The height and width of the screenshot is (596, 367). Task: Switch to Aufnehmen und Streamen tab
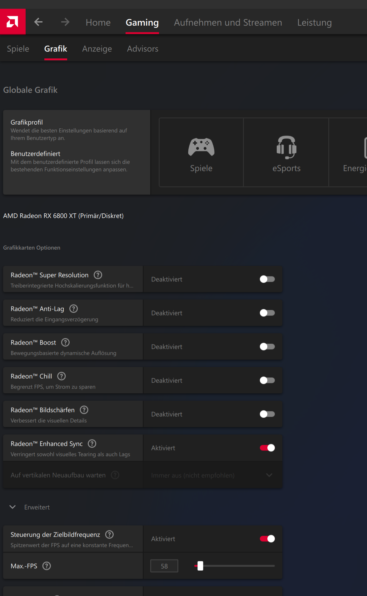[x=228, y=22]
